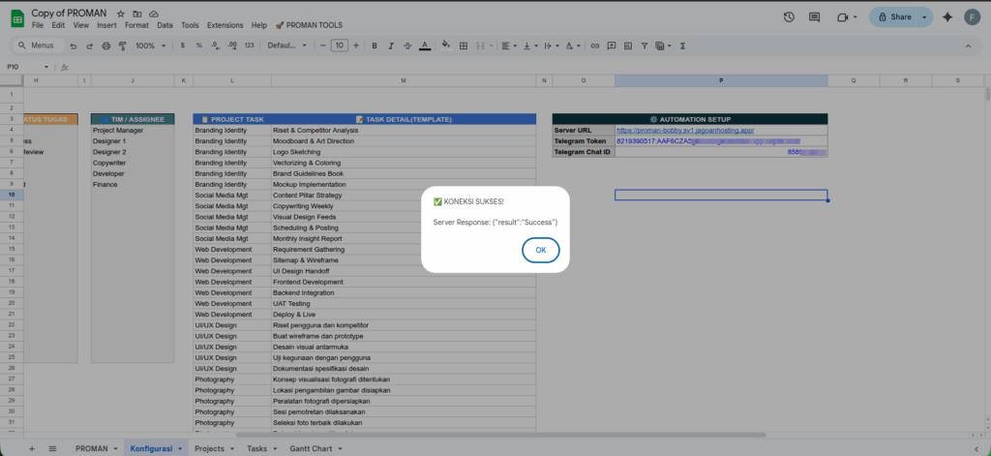
Task: Toggle italic formatting
Action: tap(391, 46)
